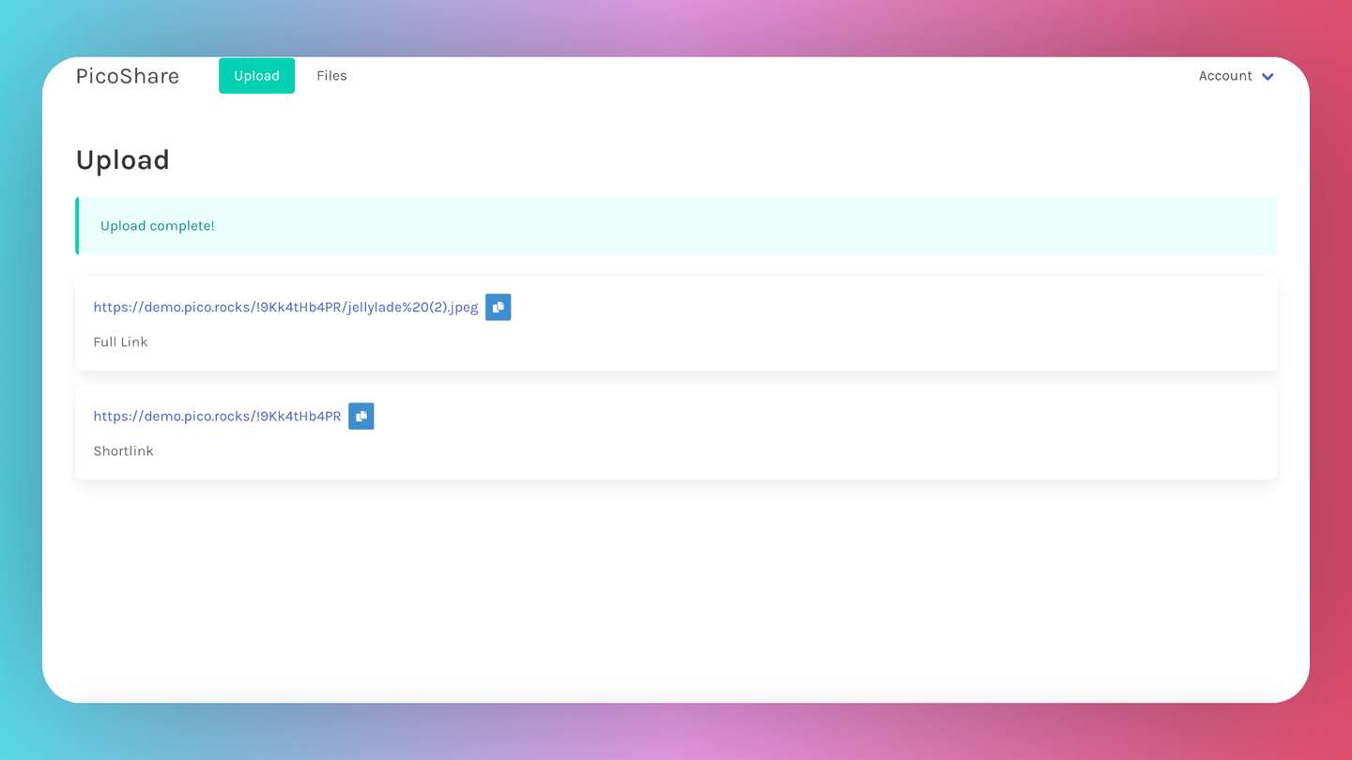Select the Shortlink caption text

(123, 451)
